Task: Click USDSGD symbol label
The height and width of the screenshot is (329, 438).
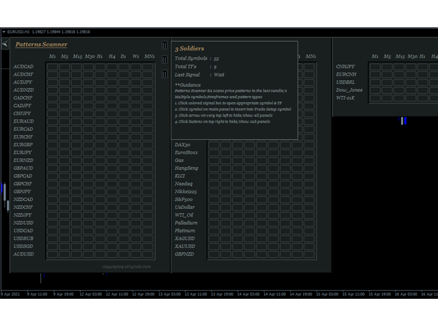Action: tap(23, 247)
